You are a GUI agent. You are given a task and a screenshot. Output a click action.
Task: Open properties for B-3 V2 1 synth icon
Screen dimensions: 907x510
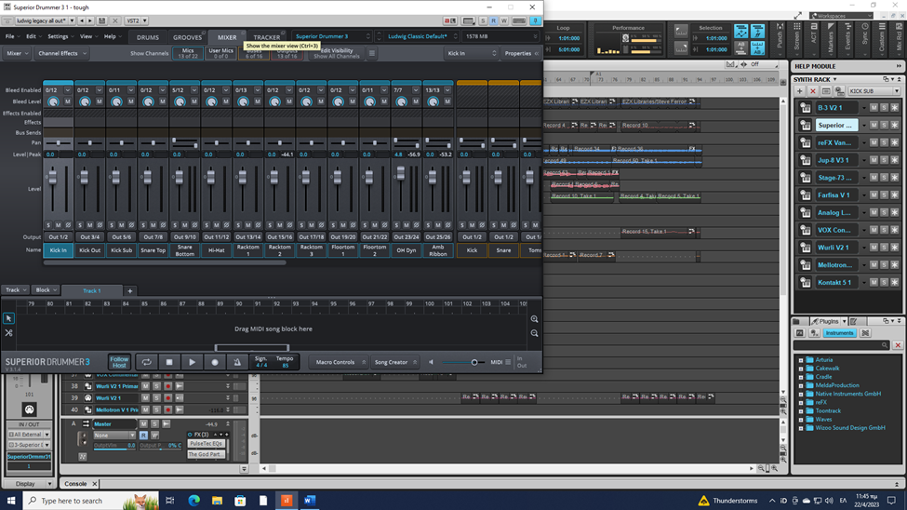(806, 108)
